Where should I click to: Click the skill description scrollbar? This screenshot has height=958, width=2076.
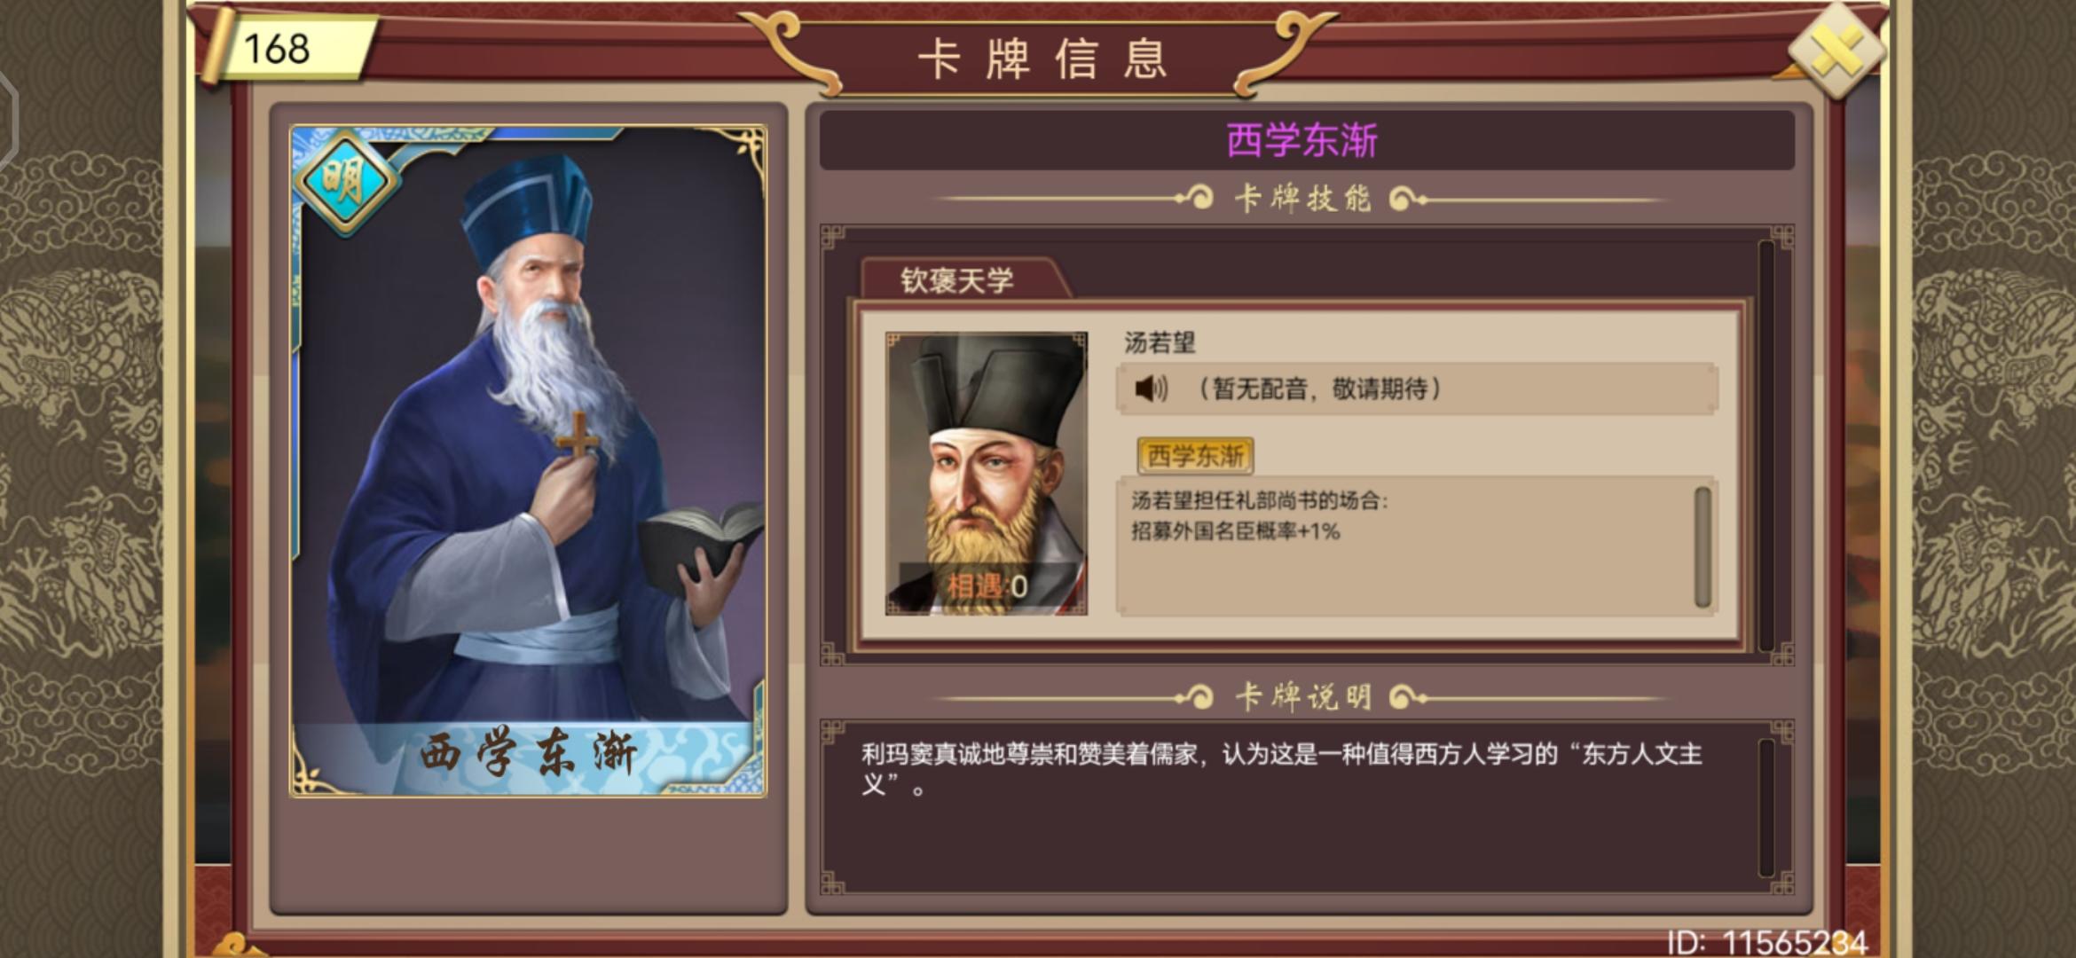coord(1702,546)
